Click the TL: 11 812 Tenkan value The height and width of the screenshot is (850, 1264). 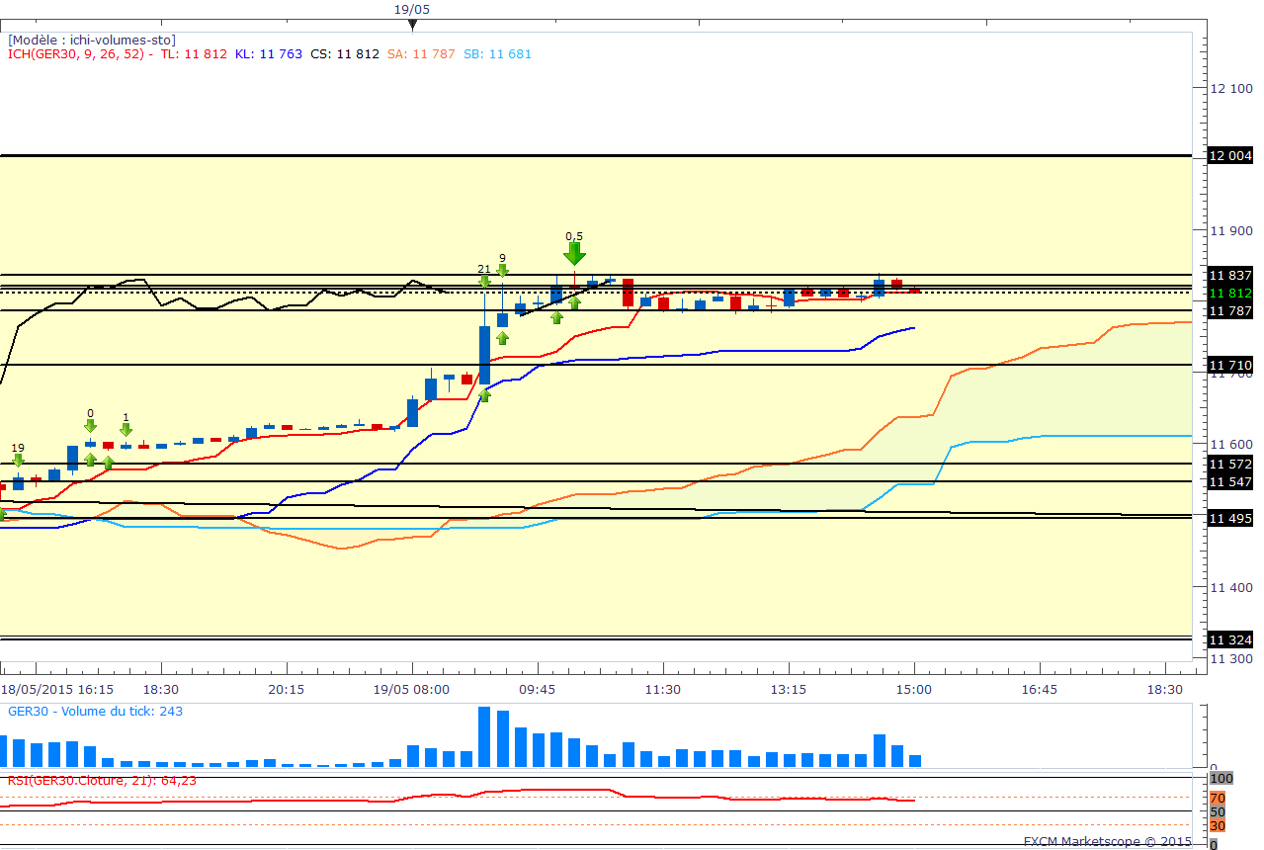194,54
